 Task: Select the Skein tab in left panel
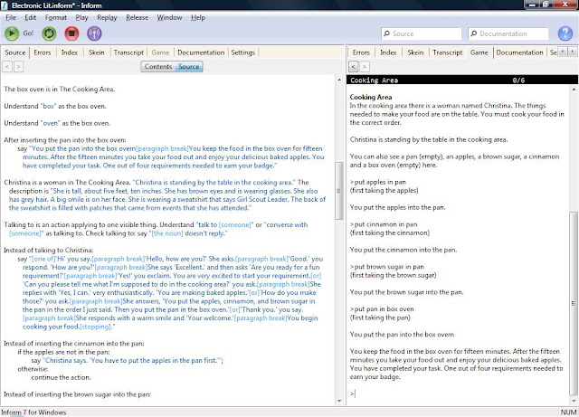coord(97,52)
